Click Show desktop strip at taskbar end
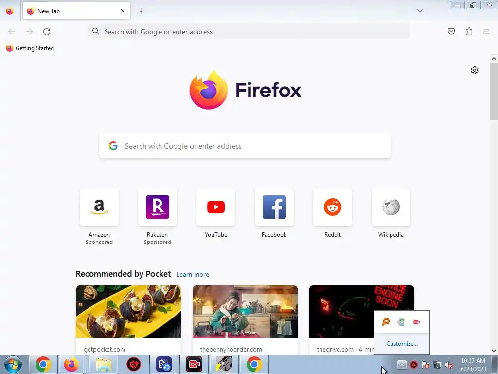The image size is (498, 374). (495, 364)
